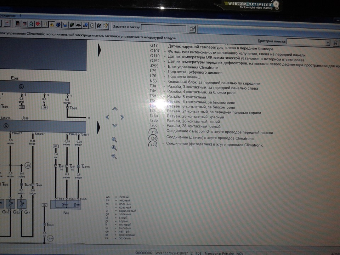Zoom in with the plus magnifier icon
The image size is (340, 255).
point(114,148)
